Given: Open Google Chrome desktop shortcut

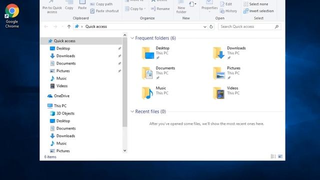Looking at the screenshot, I should [x=12, y=16].
